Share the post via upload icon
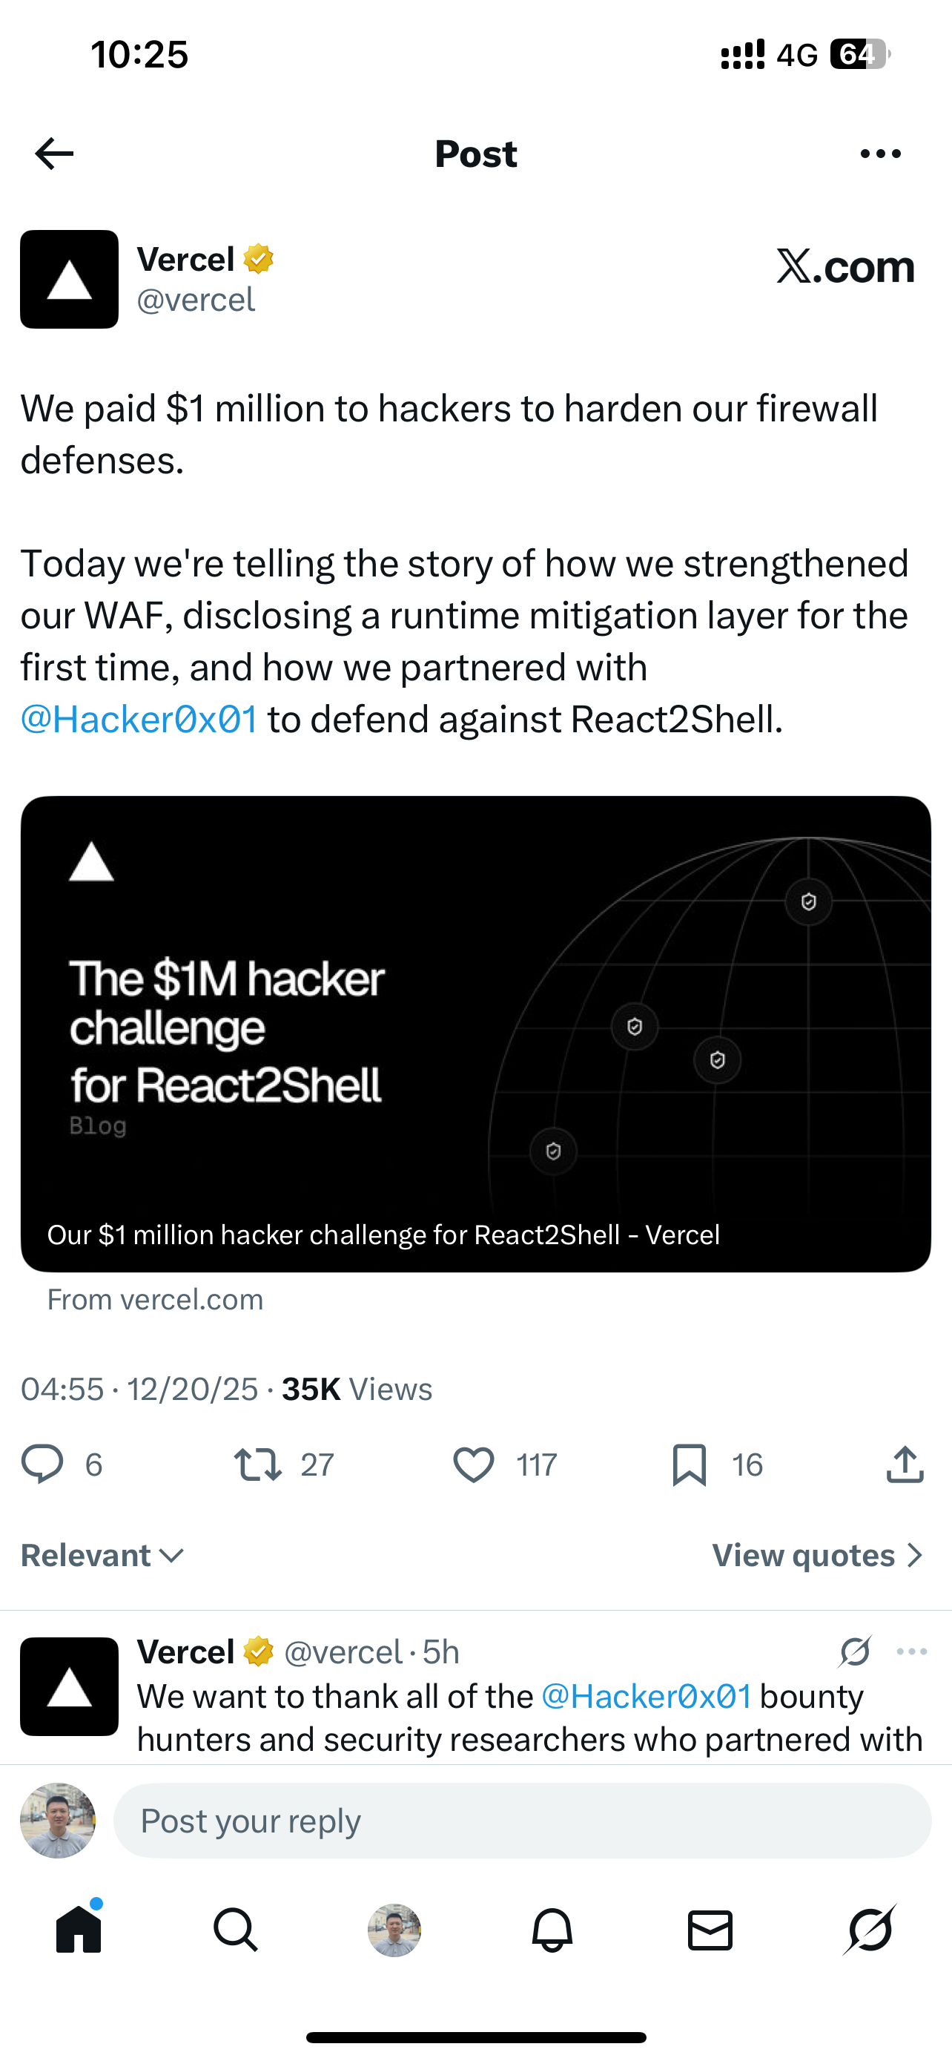This screenshot has height=2061, width=952. [x=905, y=1465]
